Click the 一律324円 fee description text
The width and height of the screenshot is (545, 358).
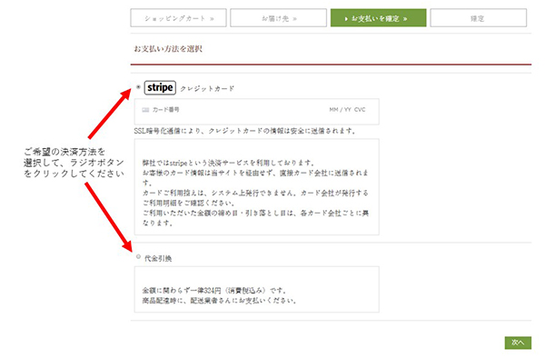(214, 290)
